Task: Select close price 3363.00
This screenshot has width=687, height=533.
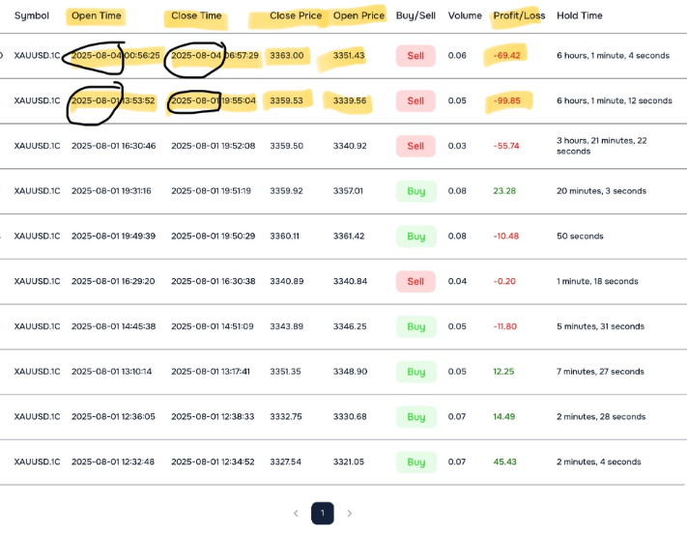Action: 287,56
